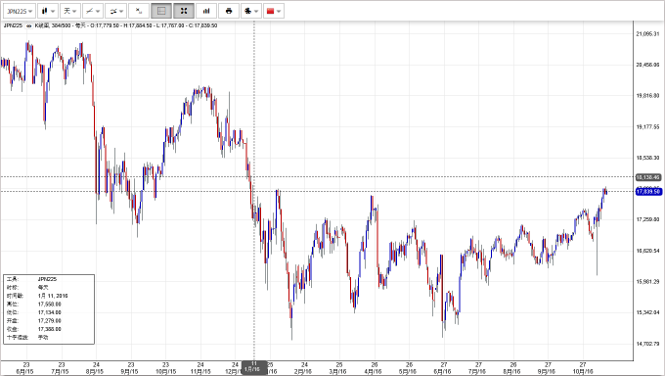Image resolution: width=665 pixels, height=376 pixels.
Task: Open the 天 daily timeframe dropdown
Action: pos(70,11)
